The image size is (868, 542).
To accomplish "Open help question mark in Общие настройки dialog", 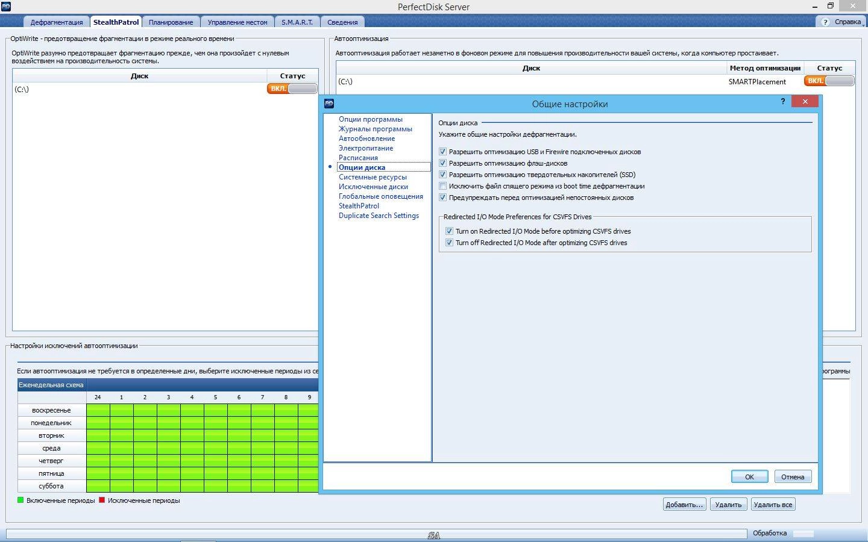I will tap(783, 102).
